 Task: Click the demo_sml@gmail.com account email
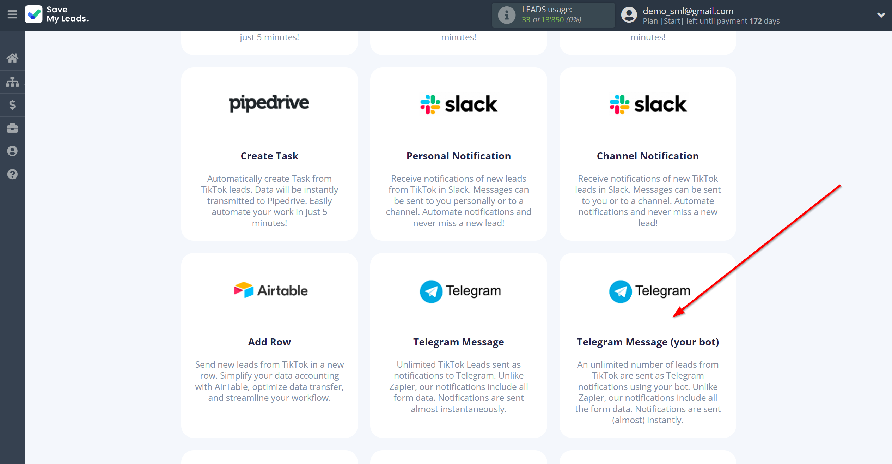(688, 11)
